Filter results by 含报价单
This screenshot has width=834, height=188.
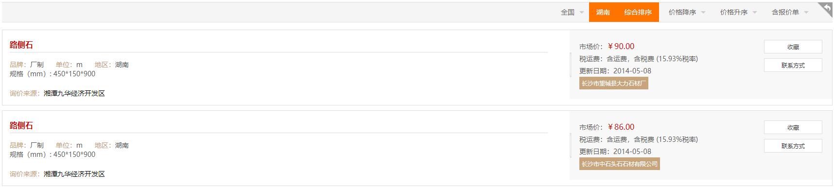[785, 12]
